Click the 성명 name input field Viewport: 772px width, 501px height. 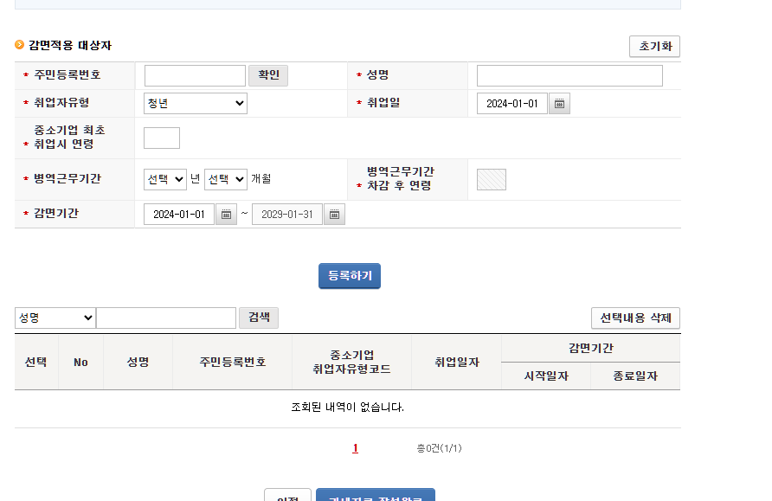569,76
